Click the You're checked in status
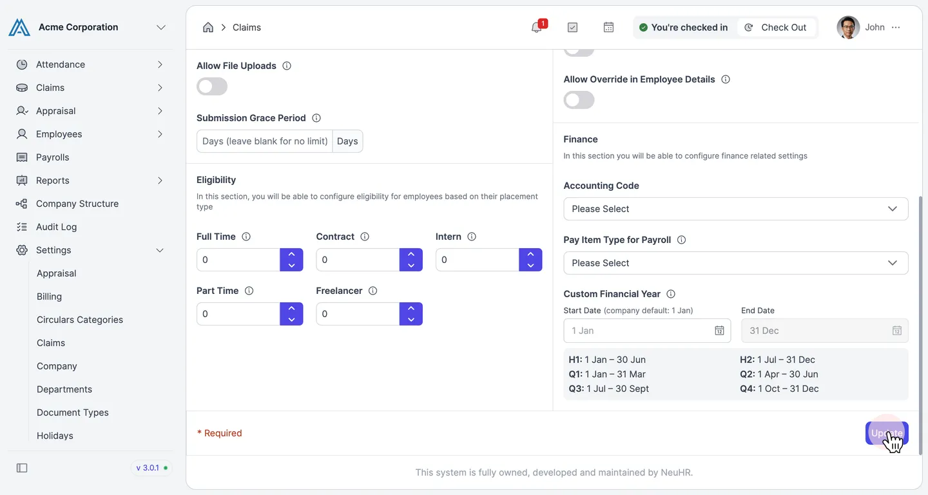 click(683, 27)
